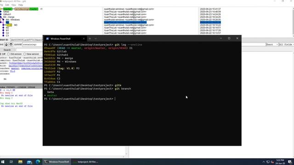Open a new PowerShell tab with plus icon
The width and height of the screenshot is (294, 165).
pos(90,38)
